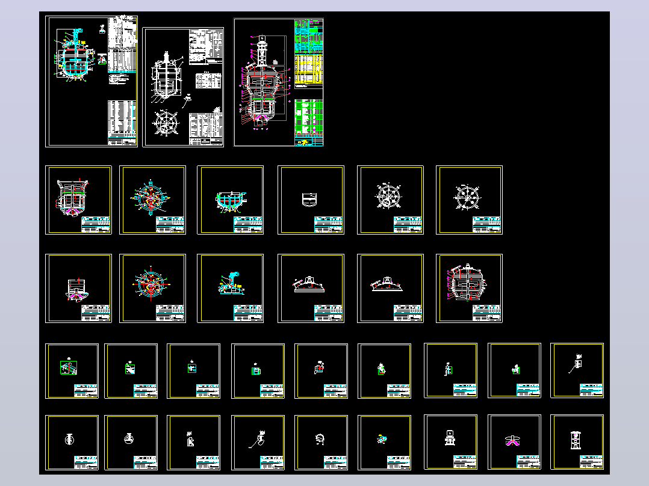649x486 pixels.
Task: Select the red-bordered reactor assembly drawing sheet
Action: 279,82
